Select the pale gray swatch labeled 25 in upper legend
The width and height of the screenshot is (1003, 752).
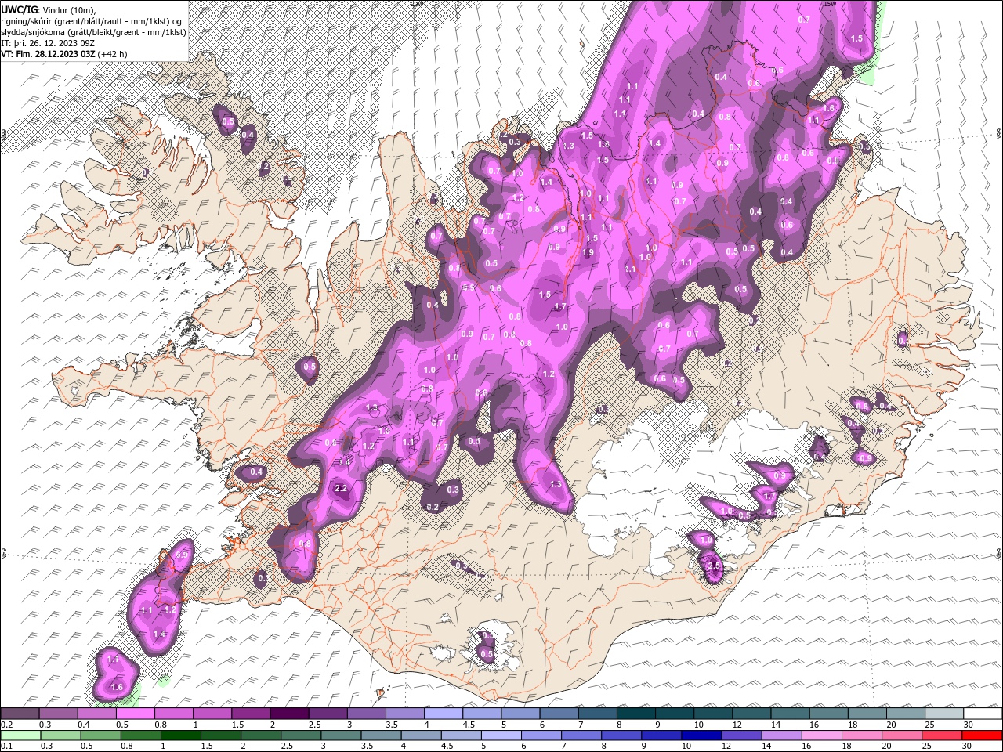click(x=943, y=714)
